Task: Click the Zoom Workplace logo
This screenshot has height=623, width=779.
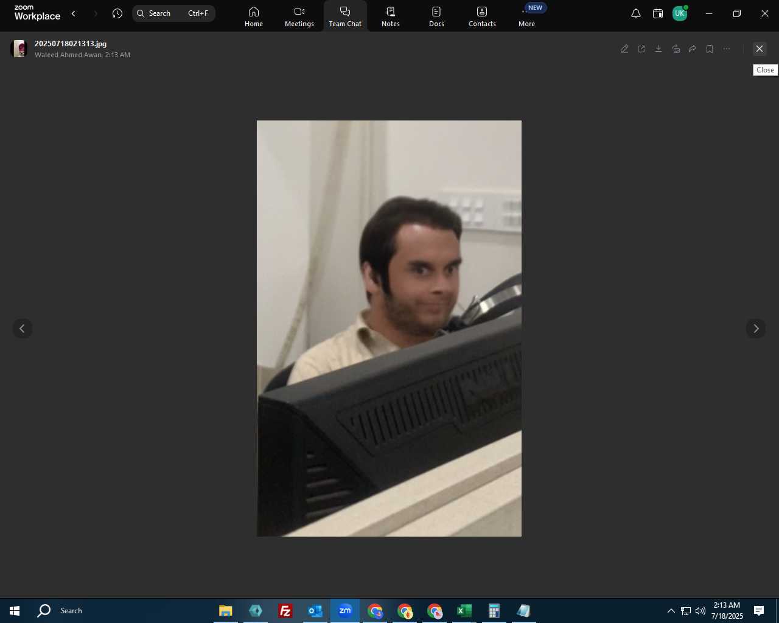Action: click(37, 13)
